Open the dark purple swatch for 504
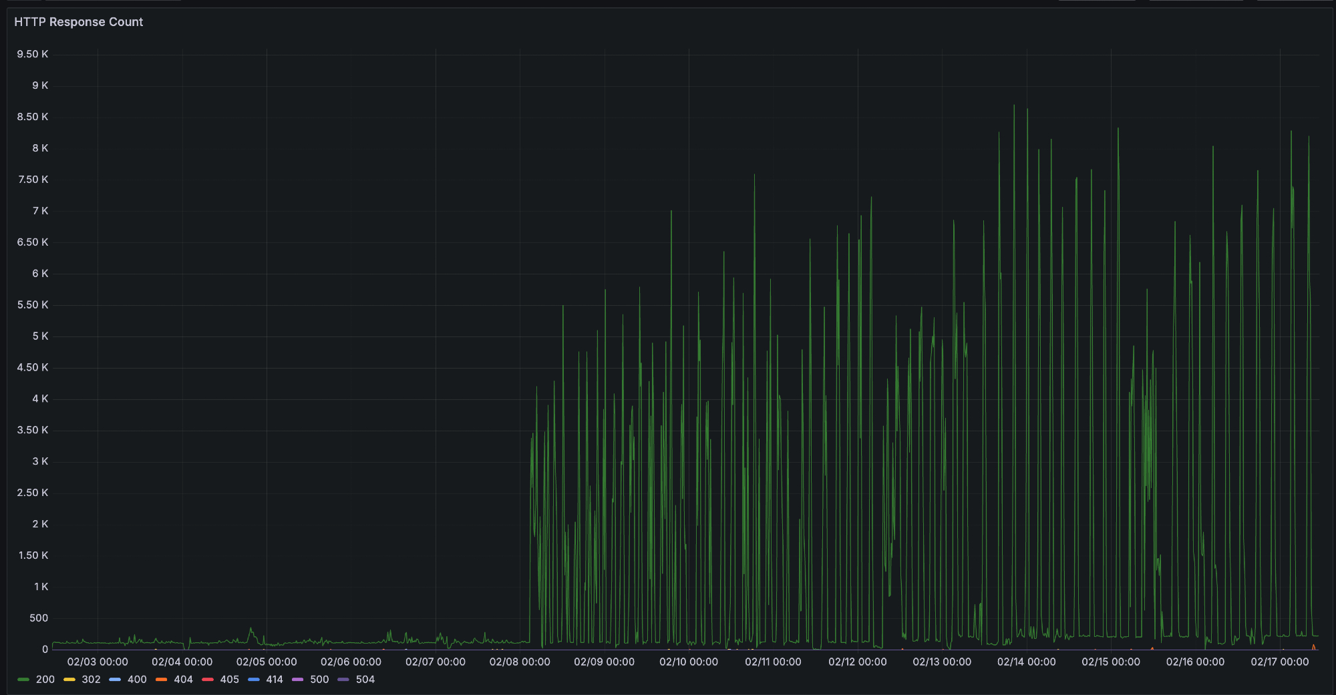The height and width of the screenshot is (695, 1336). tap(343, 680)
